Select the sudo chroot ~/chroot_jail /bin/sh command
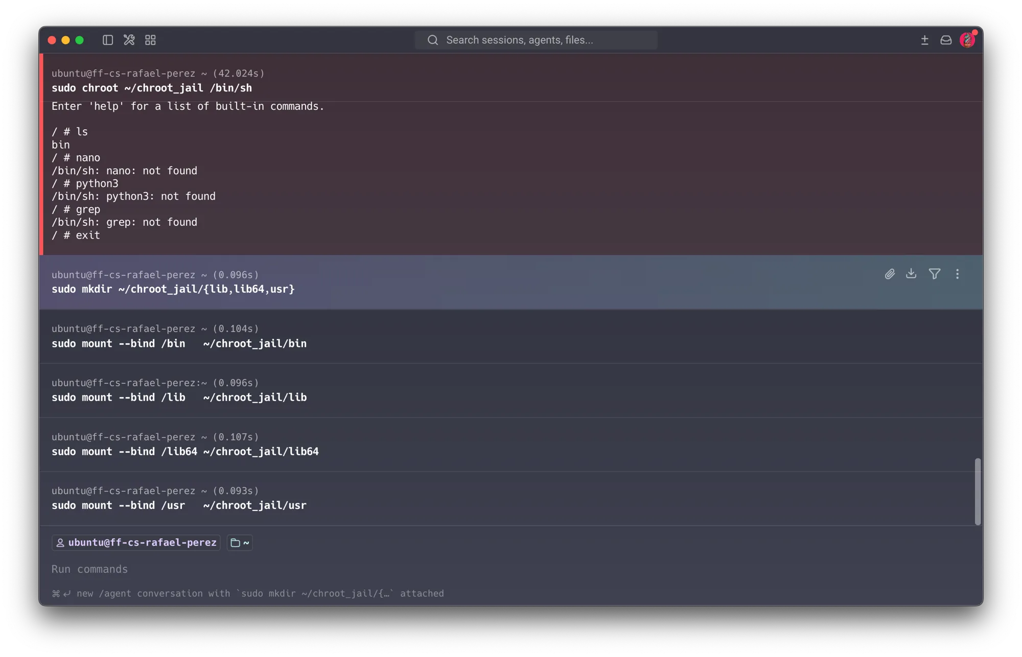Viewport: 1022px width, 657px height. click(152, 88)
